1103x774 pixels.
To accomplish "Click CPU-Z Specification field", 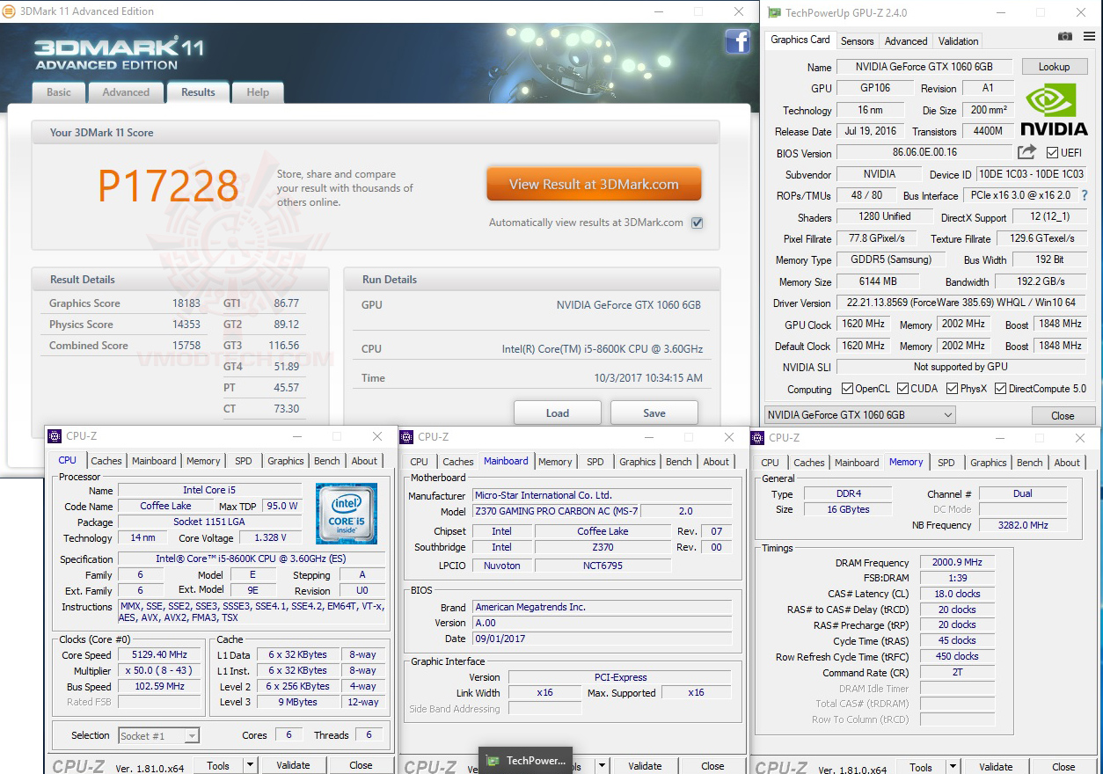I will pos(251,559).
